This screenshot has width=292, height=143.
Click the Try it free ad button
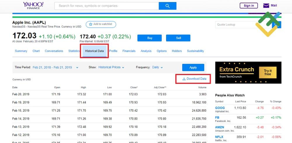click(267, 72)
